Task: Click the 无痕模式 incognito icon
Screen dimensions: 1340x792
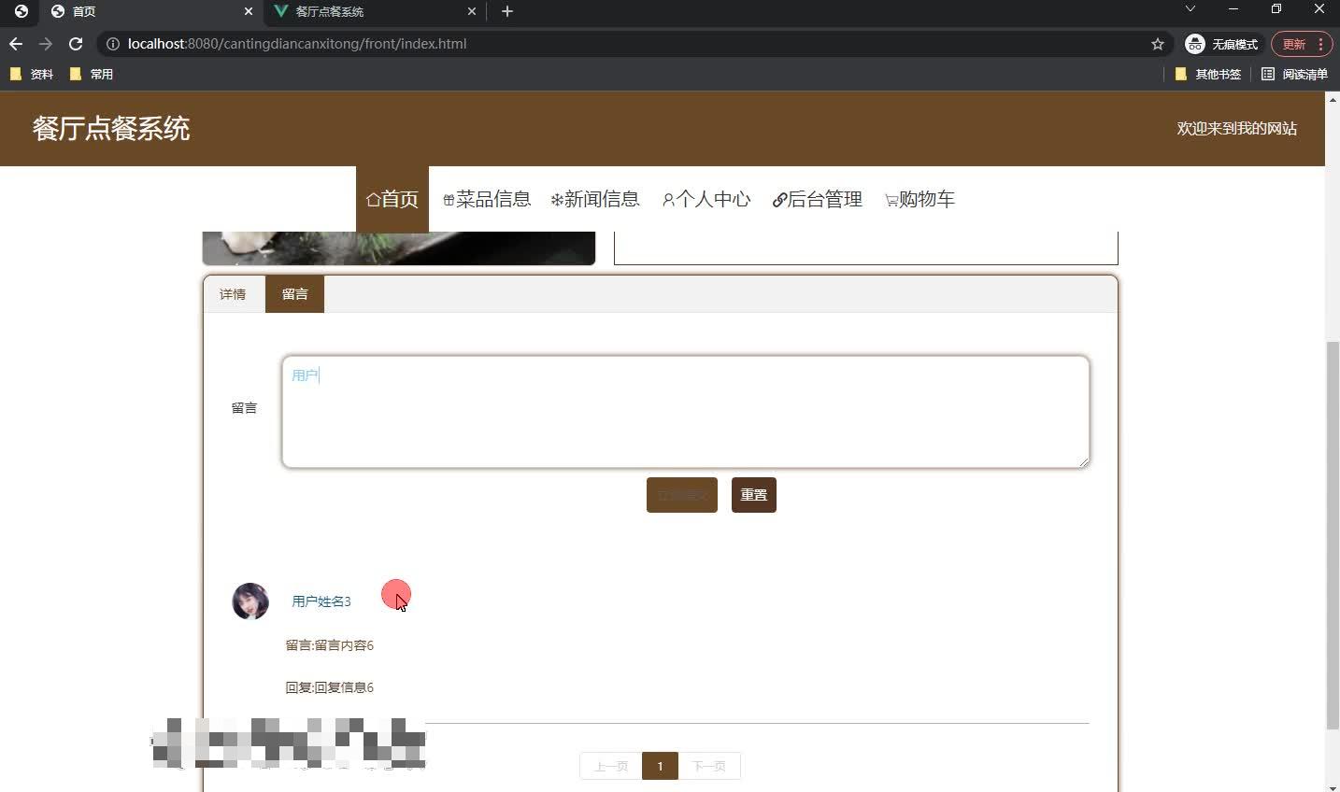Action: coord(1194,44)
